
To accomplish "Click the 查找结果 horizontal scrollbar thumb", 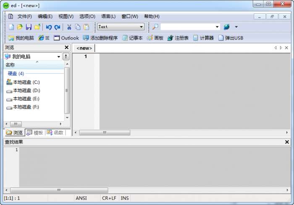I will 59,190.
